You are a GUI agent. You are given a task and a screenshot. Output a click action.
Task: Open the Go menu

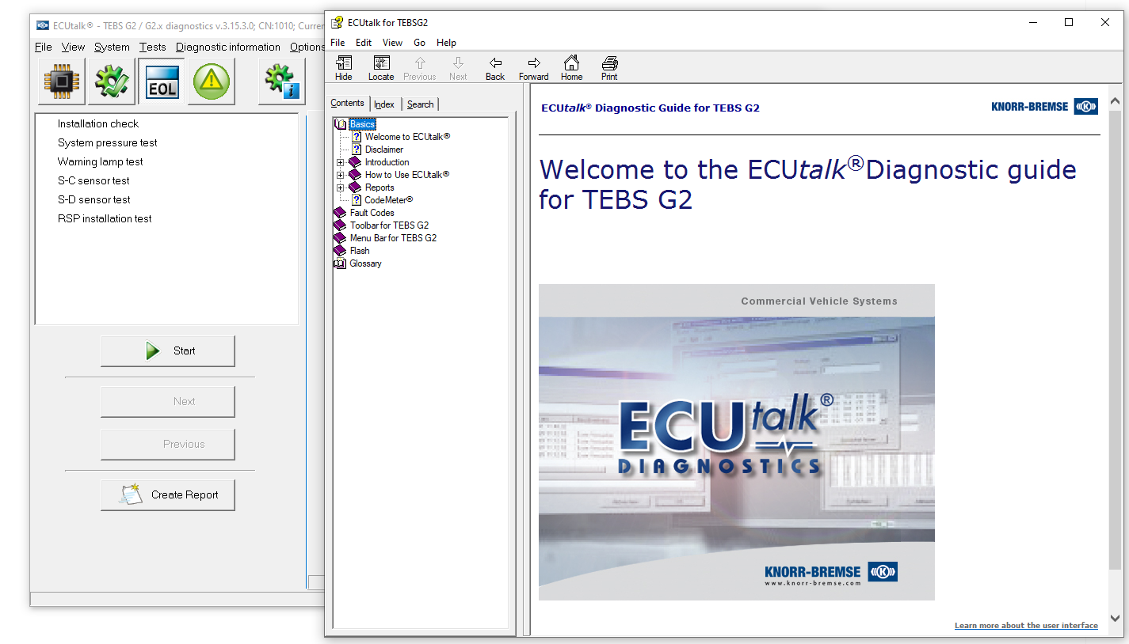420,43
